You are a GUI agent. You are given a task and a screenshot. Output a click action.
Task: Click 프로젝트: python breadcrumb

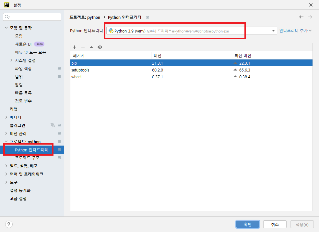pos(85,17)
